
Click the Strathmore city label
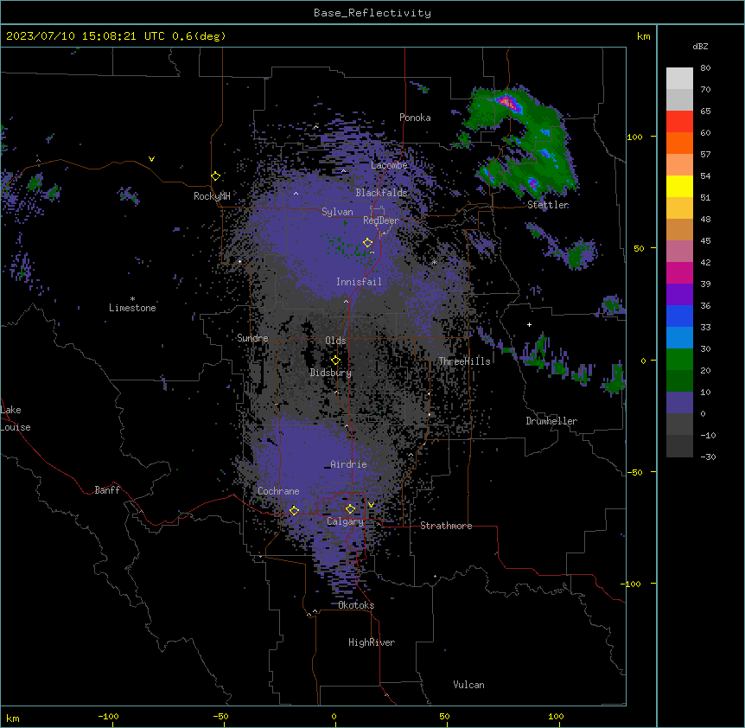tap(446, 526)
